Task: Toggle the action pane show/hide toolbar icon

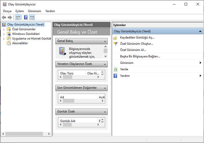Action: [x=32, y=17]
